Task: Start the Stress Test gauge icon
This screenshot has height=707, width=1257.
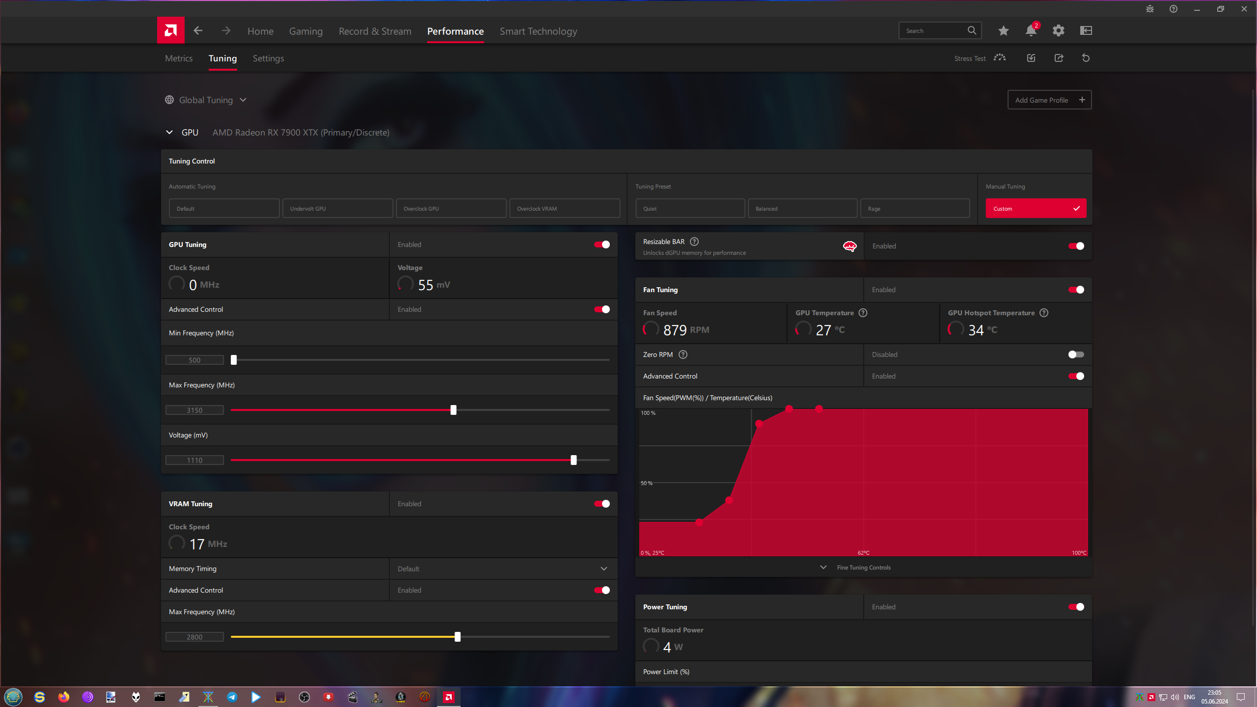Action: [1000, 58]
